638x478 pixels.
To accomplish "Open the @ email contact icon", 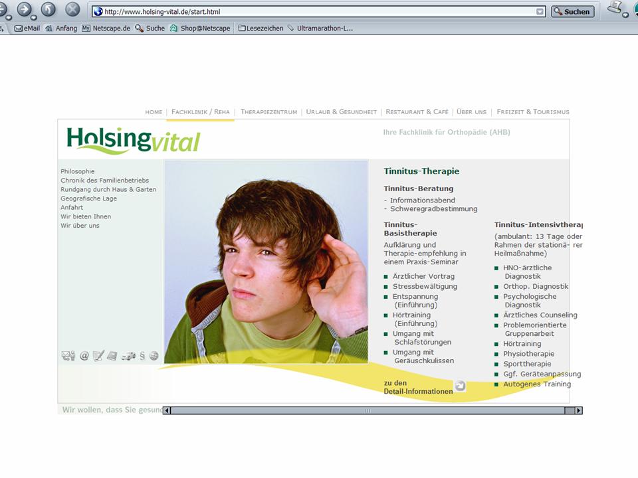I will point(84,356).
